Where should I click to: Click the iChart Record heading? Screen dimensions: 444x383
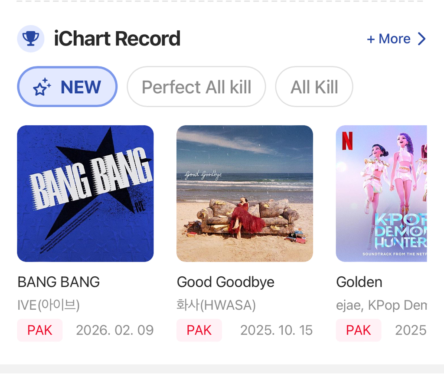click(117, 39)
